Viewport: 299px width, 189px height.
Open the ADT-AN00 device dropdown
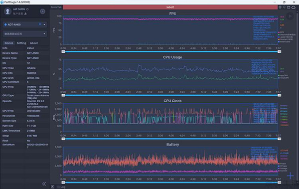tap(25, 24)
